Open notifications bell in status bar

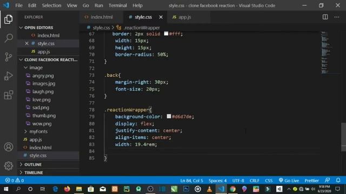click(x=338, y=181)
